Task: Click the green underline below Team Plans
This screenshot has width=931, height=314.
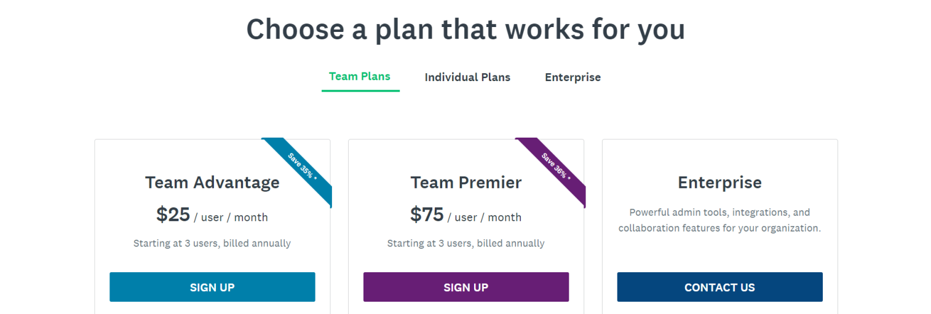Action: pos(360,91)
